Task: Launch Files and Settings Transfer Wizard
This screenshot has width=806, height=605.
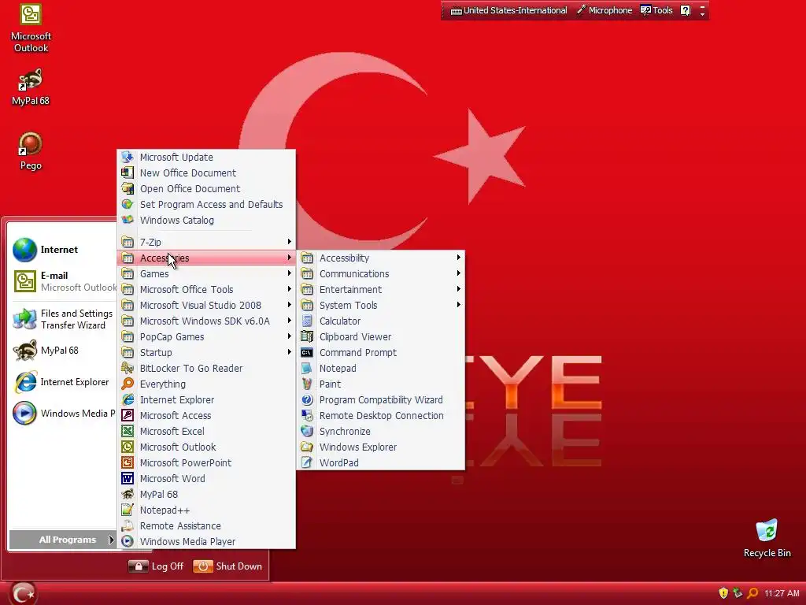Action: coord(63,319)
